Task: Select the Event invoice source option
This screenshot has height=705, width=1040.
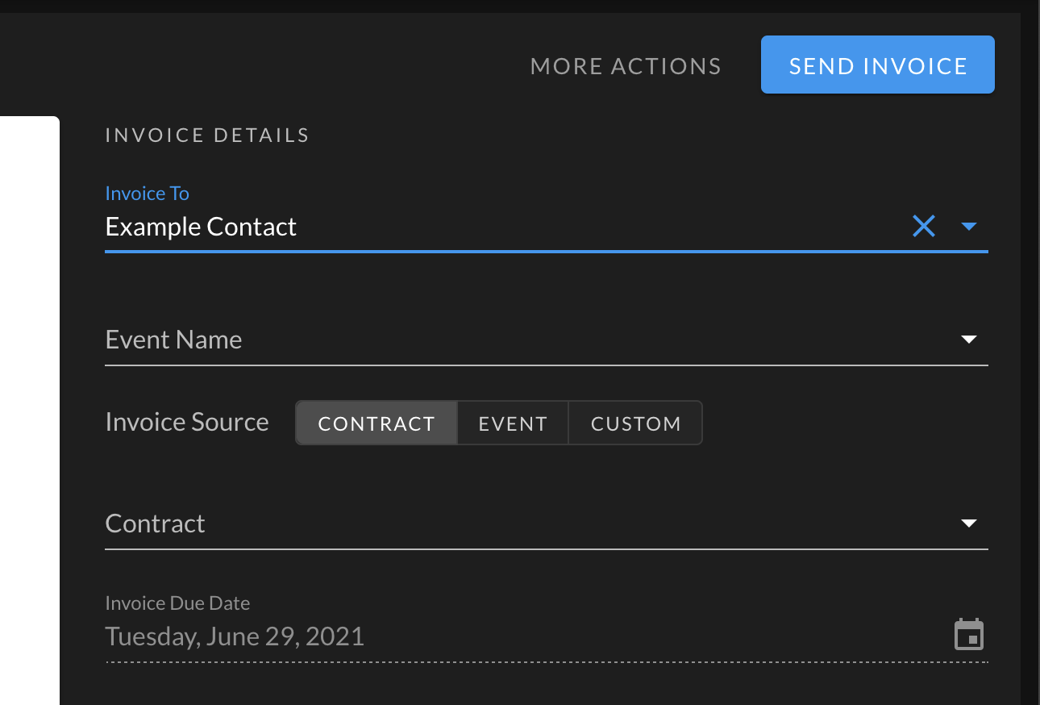Action: [x=513, y=423]
